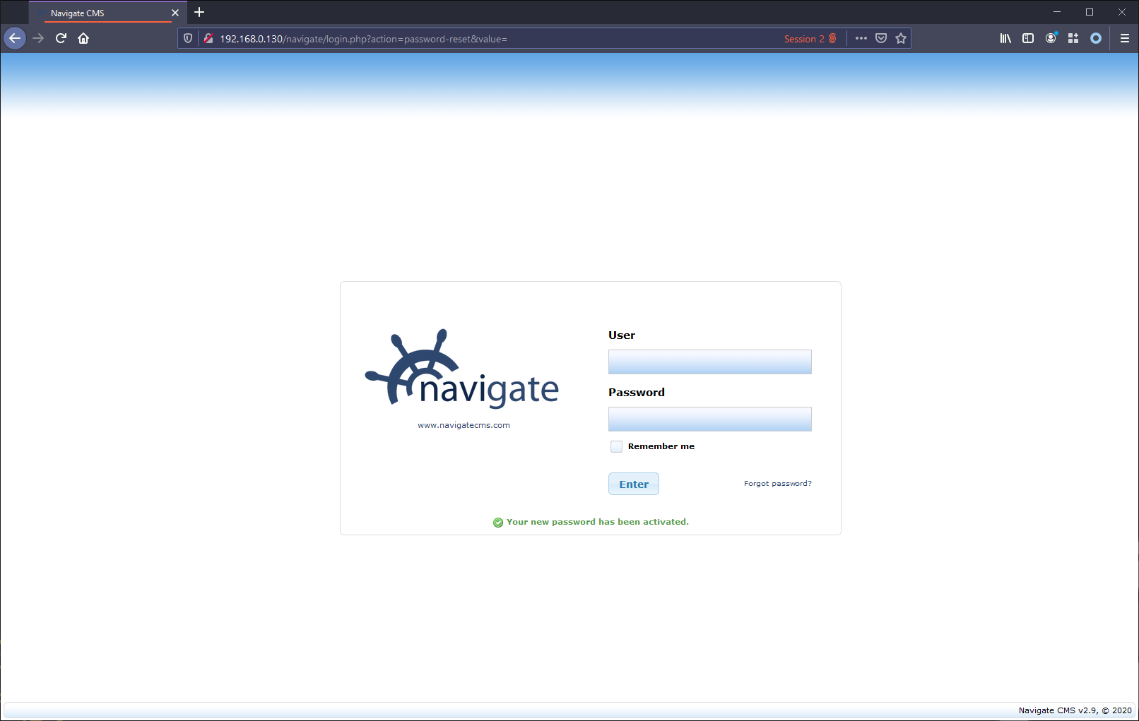Screen dimensions: 1139x721
Task: Click the Enter login button
Action: [x=634, y=484]
